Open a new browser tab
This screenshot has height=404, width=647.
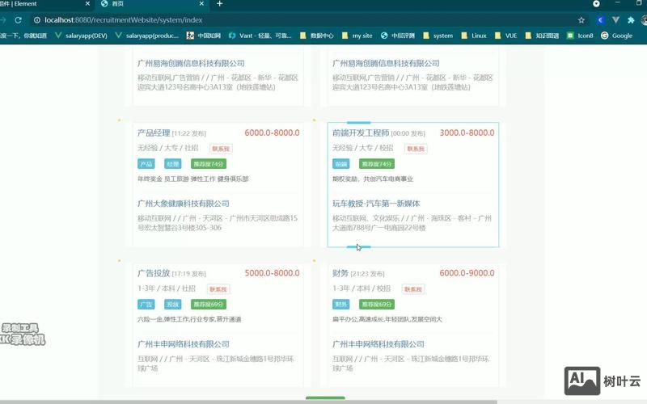tap(219, 4)
